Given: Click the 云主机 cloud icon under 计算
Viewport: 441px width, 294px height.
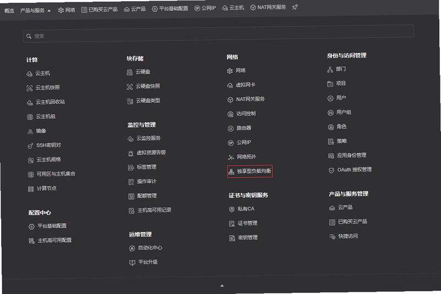Looking at the screenshot, I should click(x=30, y=74).
